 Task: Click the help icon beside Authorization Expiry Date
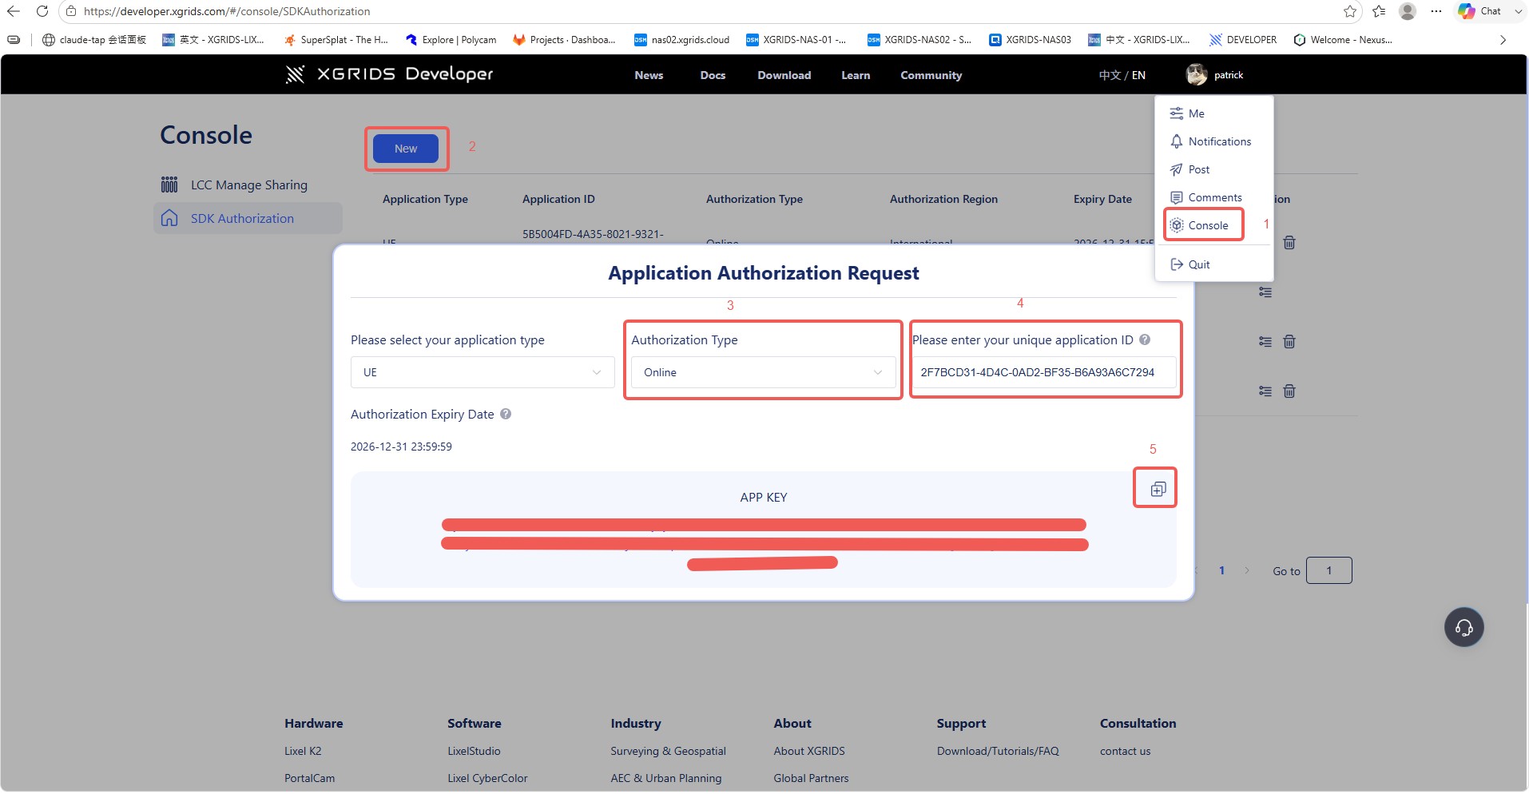pyautogui.click(x=506, y=414)
